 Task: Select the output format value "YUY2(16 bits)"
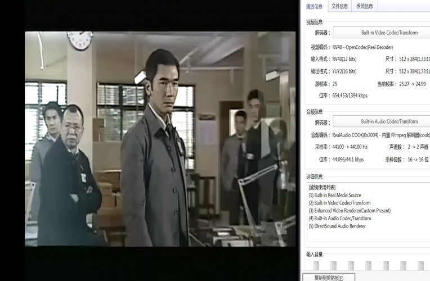pos(344,71)
